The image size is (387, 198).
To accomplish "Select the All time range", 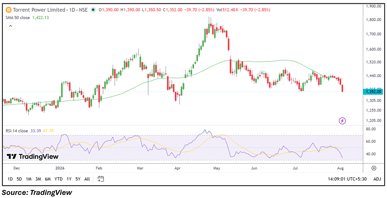I will (87, 179).
